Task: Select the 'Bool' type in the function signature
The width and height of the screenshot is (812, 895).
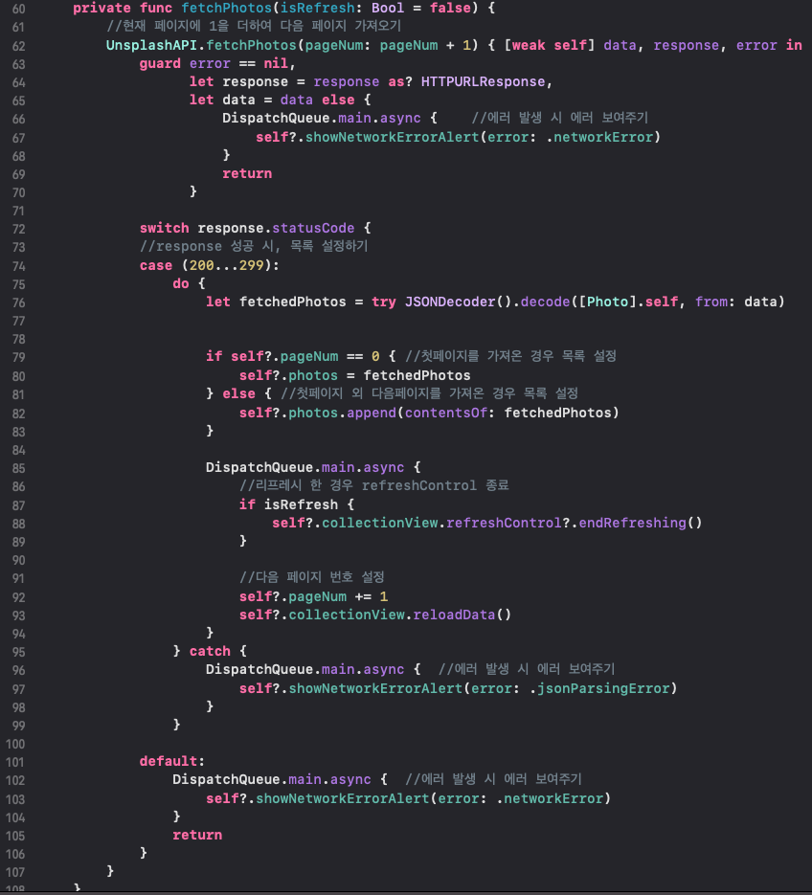Action: point(388,8)
